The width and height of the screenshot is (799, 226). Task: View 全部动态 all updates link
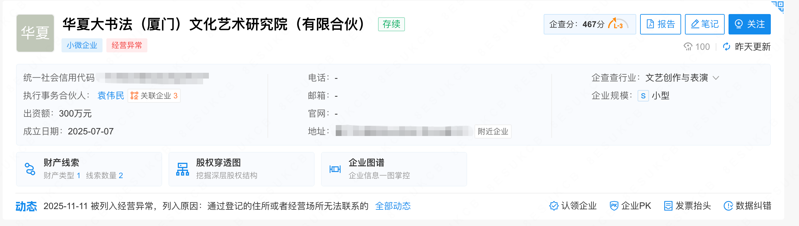[x=393, y=206]
